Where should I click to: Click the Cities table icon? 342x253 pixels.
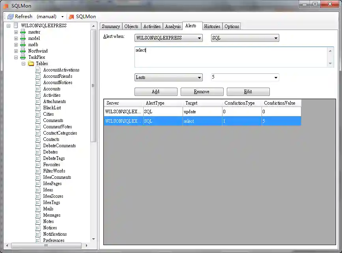38,114
